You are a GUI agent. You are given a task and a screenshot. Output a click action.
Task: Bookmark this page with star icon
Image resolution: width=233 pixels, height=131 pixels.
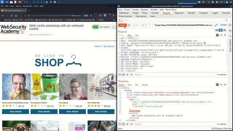(91, 16)
